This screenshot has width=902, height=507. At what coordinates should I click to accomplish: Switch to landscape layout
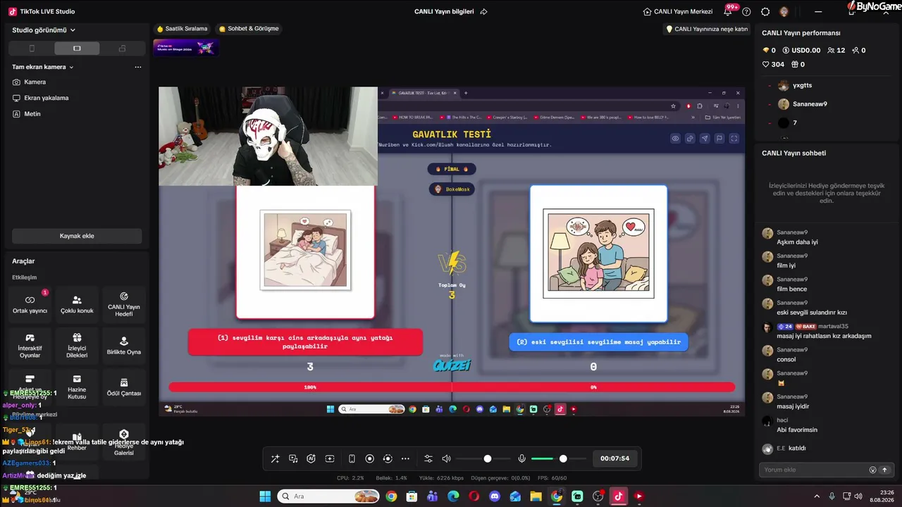(x=77, y=49)
